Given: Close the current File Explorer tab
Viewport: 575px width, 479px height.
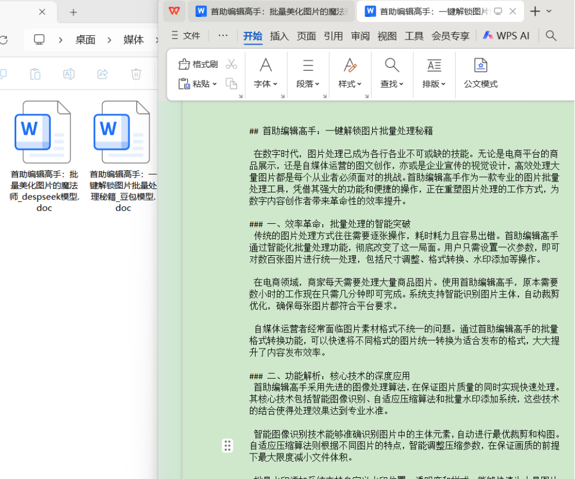Looking at the screenshot, I should pyautogui.click(x=42, y=12).
